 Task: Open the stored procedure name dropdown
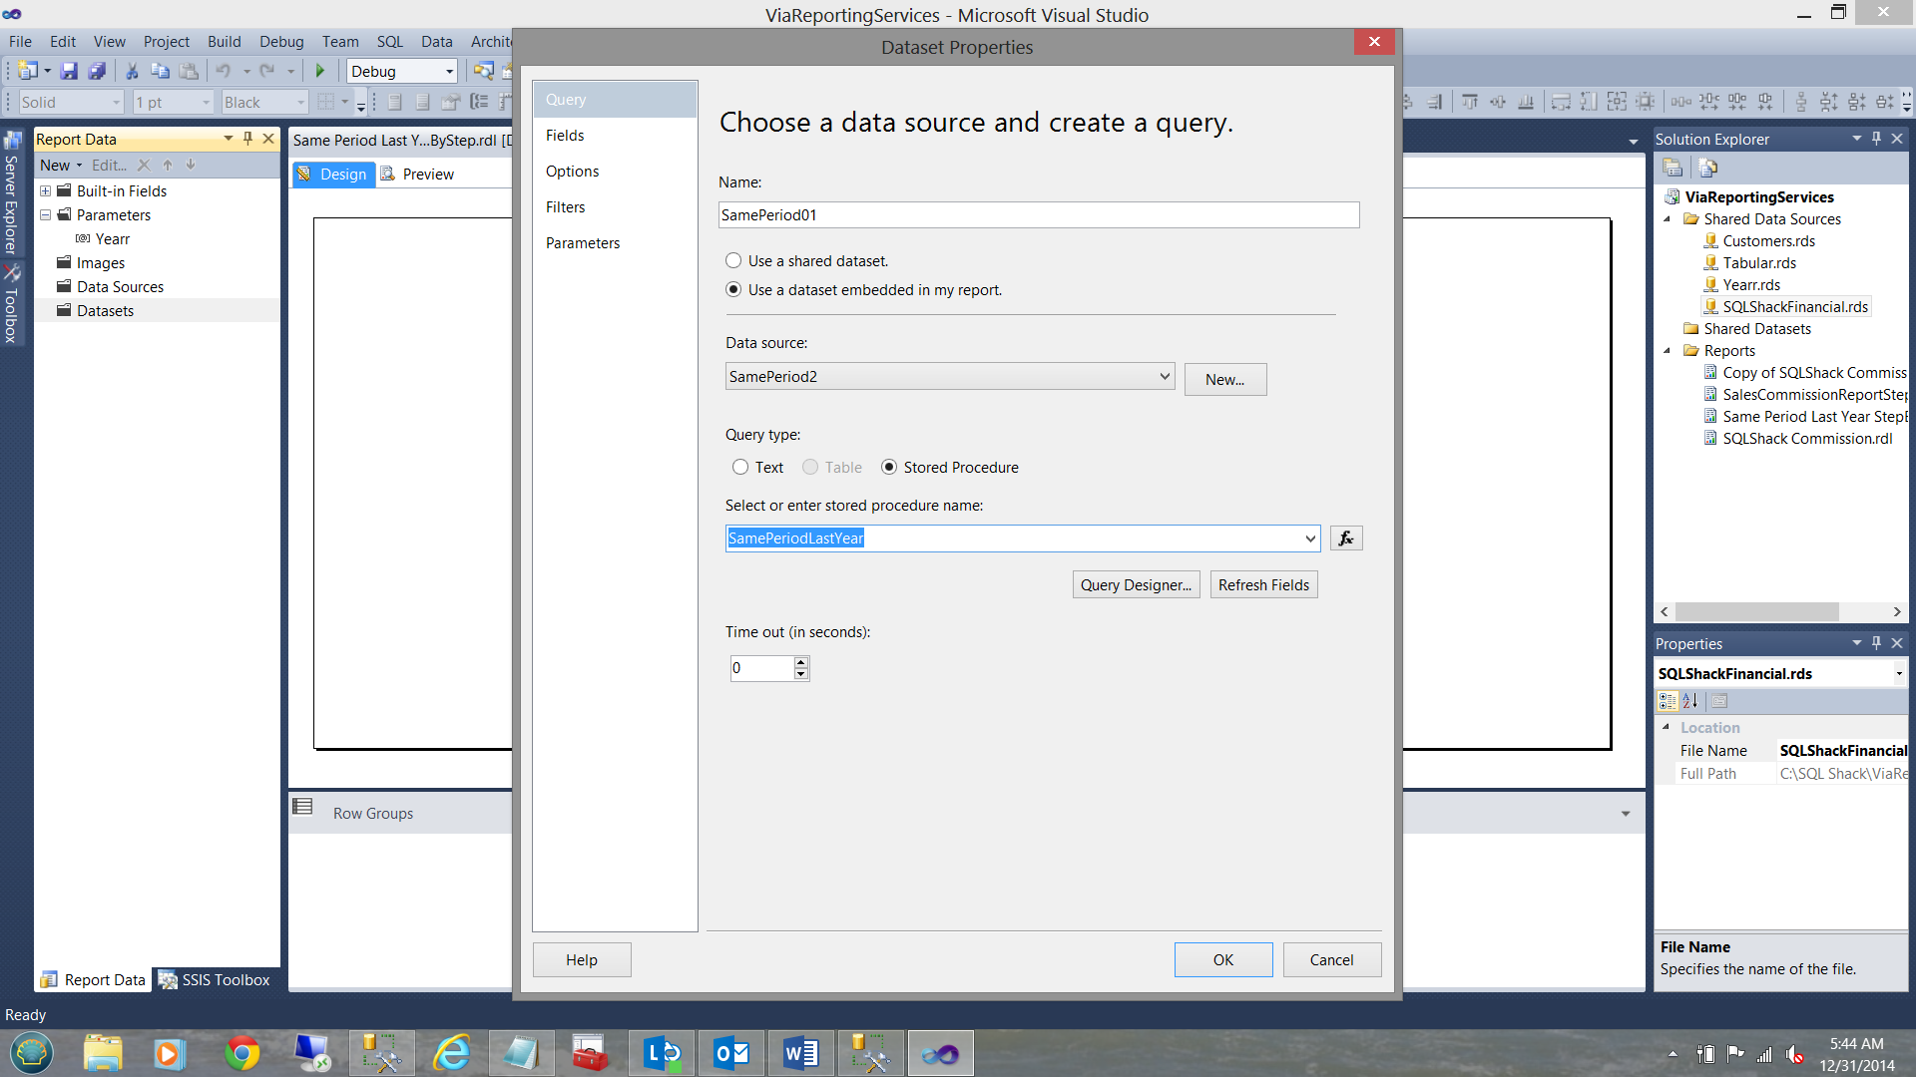1309,538
